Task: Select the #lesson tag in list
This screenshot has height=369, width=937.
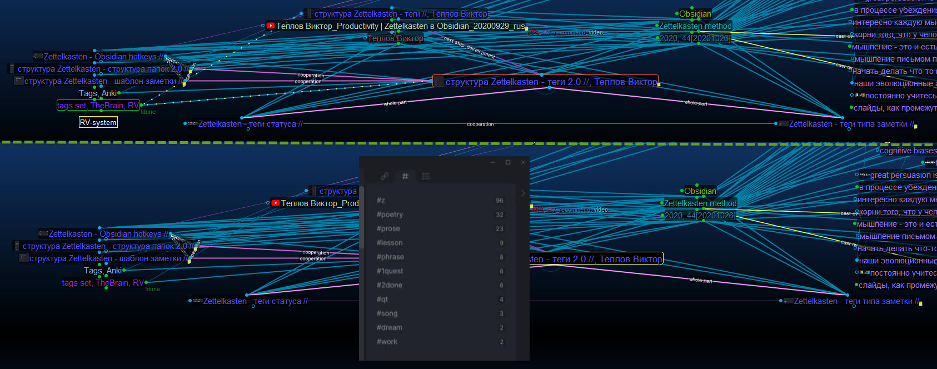Action: point(390,243)
